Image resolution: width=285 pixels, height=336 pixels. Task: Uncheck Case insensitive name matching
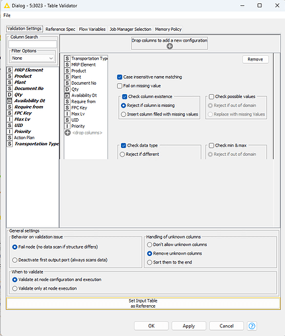pos(120,77)
